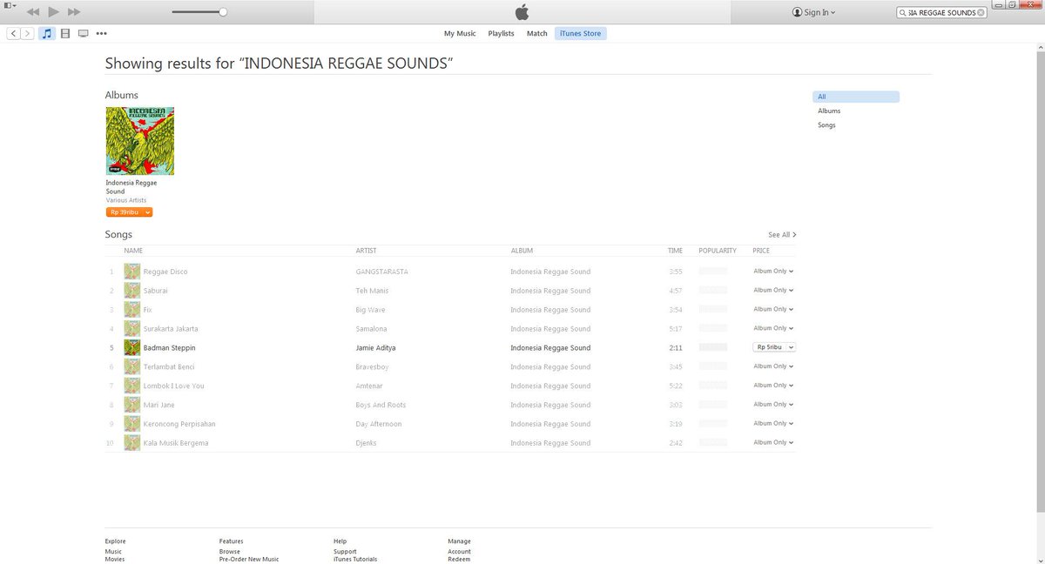The image size is (1045, 564).
Task: Open the Account footer link
Action: 460,551
